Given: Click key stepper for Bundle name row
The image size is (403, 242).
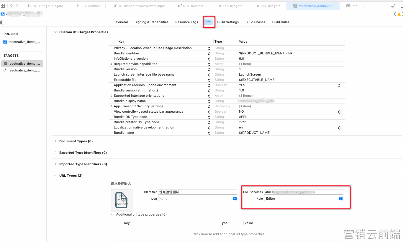Looking at the screenshot, I should (209, 133).
